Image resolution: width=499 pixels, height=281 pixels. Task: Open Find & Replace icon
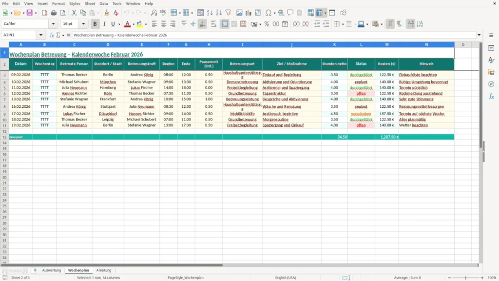(154, 13)
